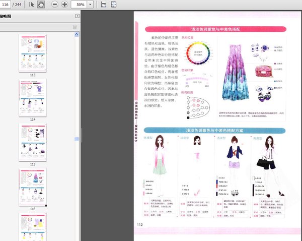Screen dimensions: 302x241
Task: Click the thumbnail panel scrollbar handle
Action: [x=77, y=139]
